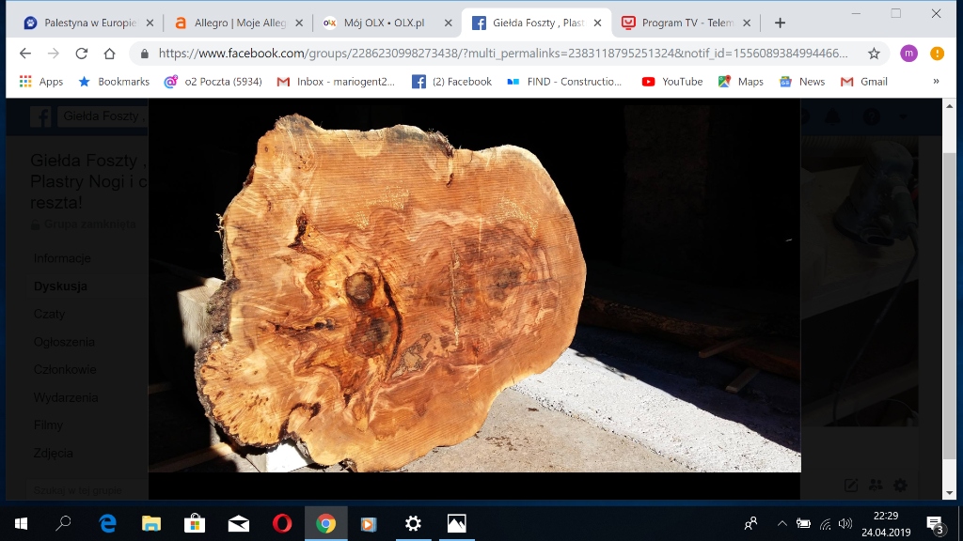963x541 pixels.
Task: Open File Explorer from taskbar
Action: pos(151,523)
